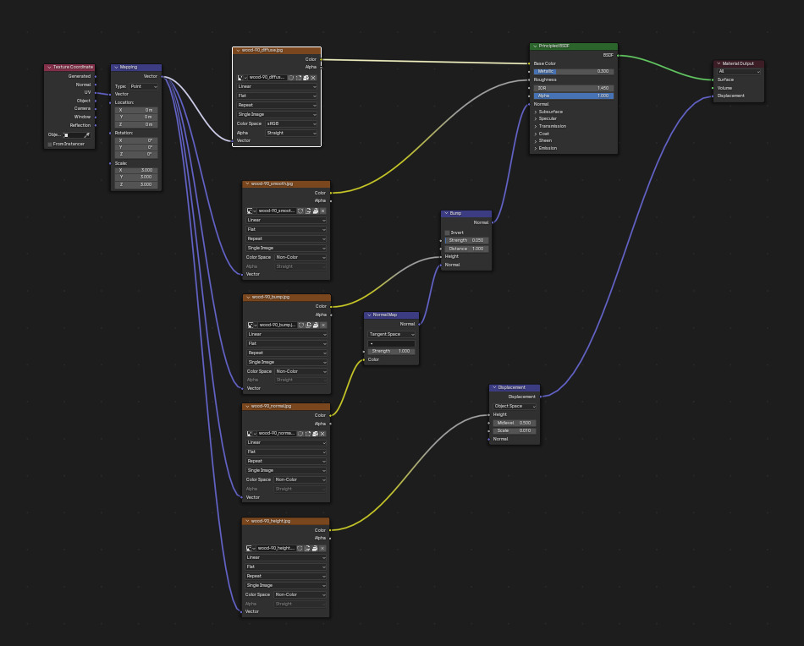Collapse the Displacement node
The width and height of the screenshot is (804, 646).
click(x=494, y=388)
